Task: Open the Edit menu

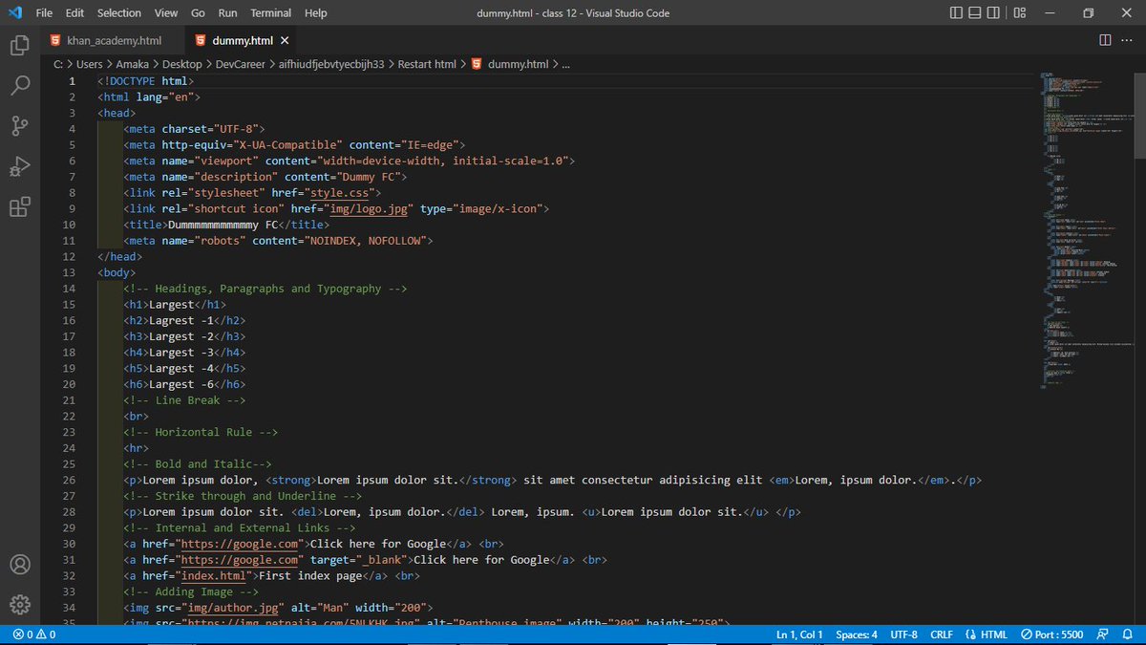Action: click(75, 13)
